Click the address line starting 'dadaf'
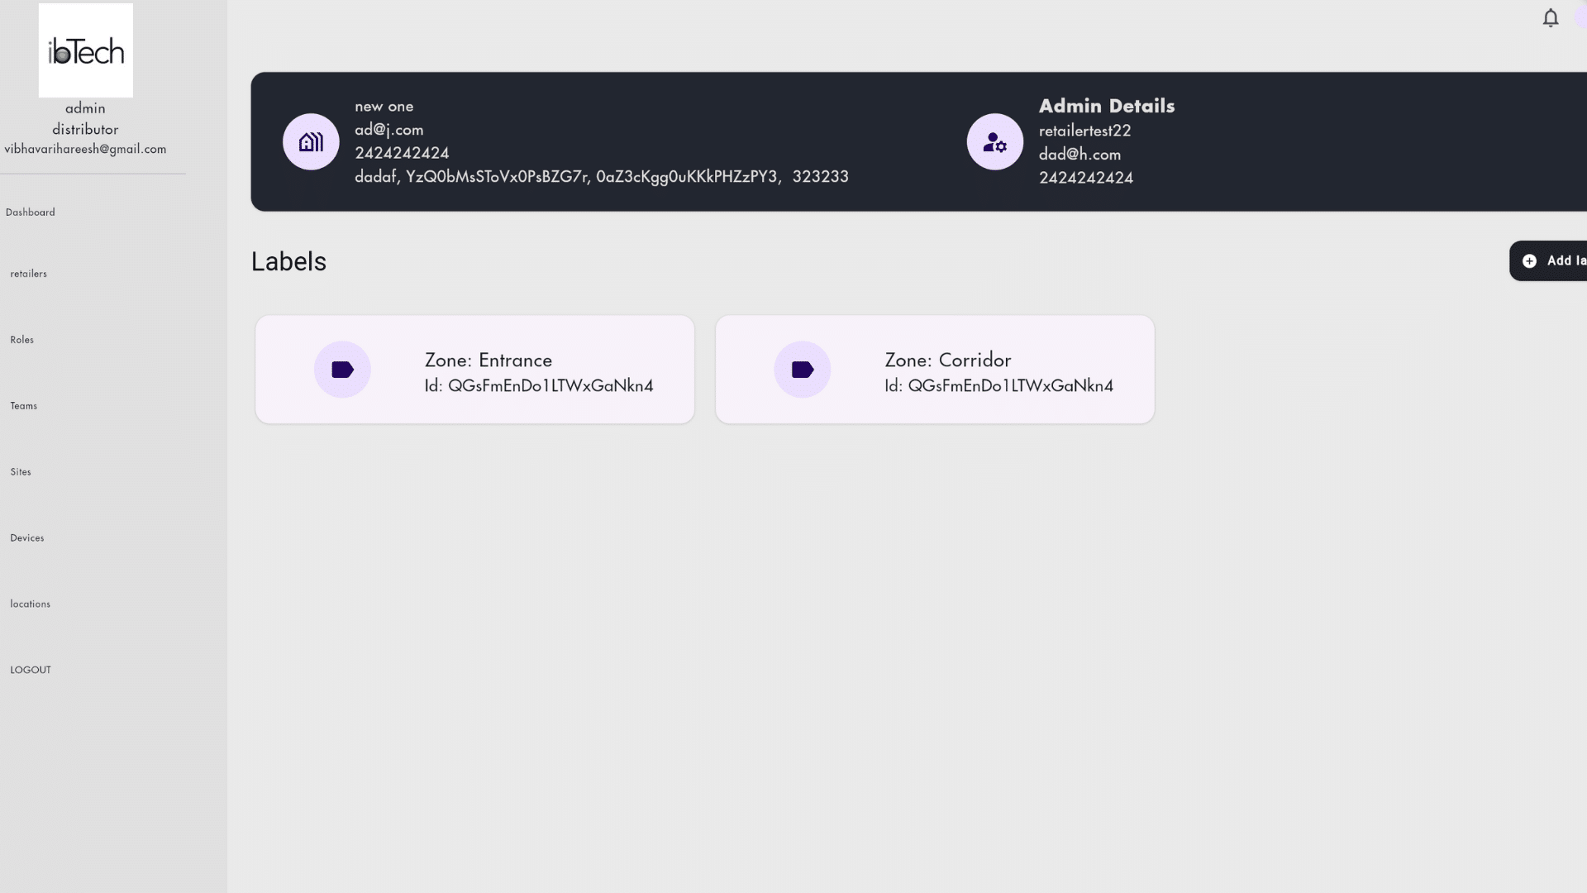1587x893 pixels. click(602, 177)
